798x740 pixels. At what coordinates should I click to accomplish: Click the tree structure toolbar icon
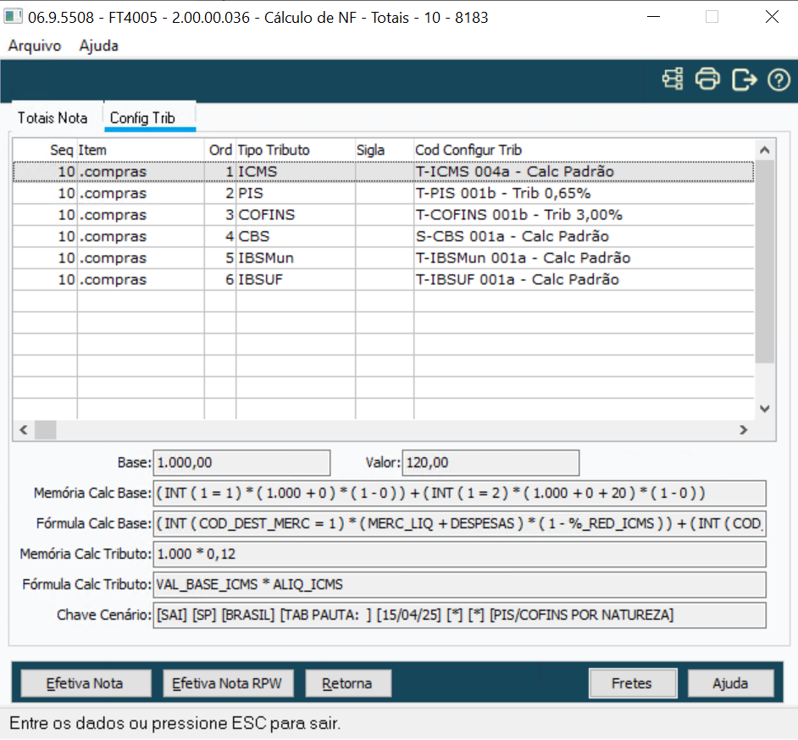(x=673, y=80)
